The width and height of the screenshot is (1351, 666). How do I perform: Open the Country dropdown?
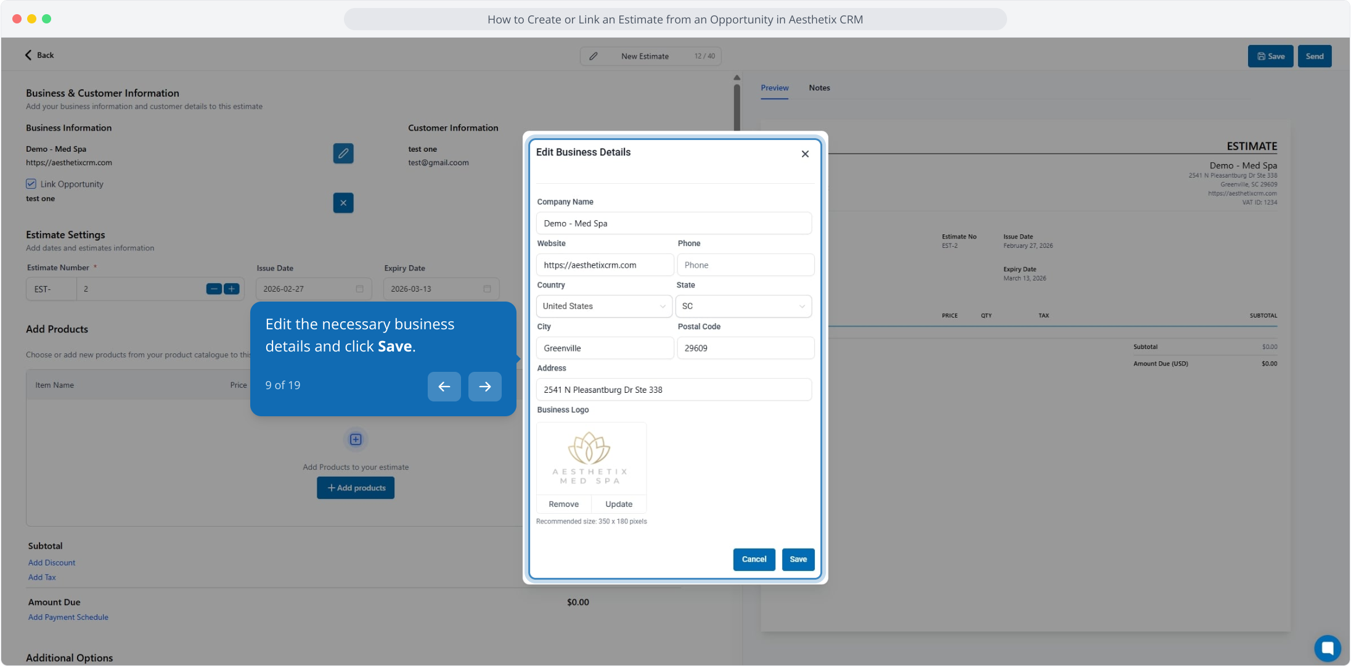click(604, 306)
